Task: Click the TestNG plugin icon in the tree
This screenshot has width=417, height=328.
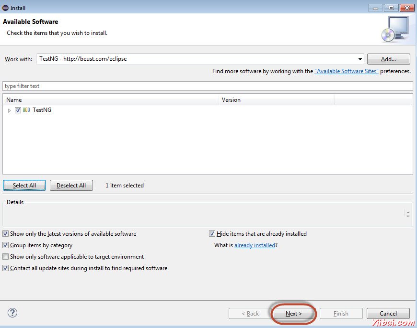Action: [x=26, y=110]
